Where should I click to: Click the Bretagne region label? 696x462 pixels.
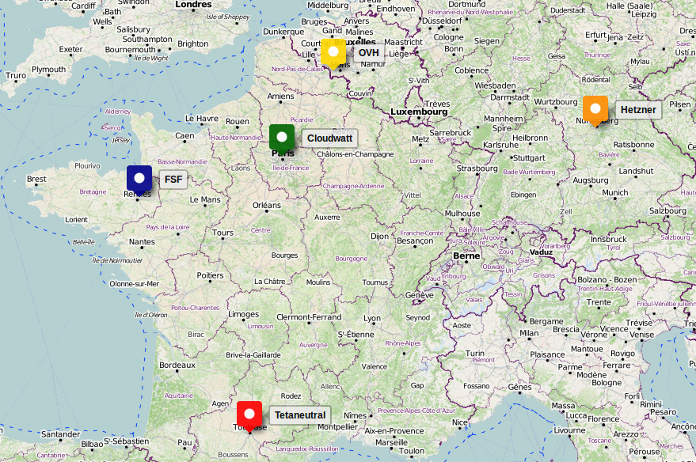(93, 191)
